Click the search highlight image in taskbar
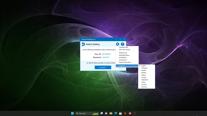 (x=95, y=113)
